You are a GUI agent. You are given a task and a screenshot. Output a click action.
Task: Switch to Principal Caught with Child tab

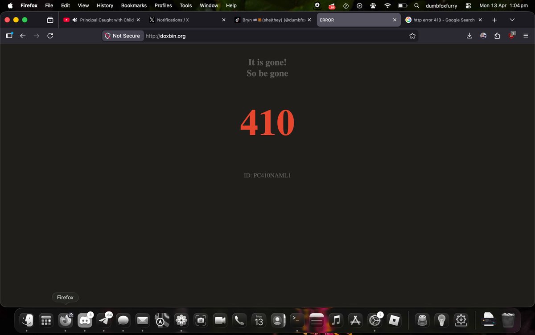tap(101, 20)
